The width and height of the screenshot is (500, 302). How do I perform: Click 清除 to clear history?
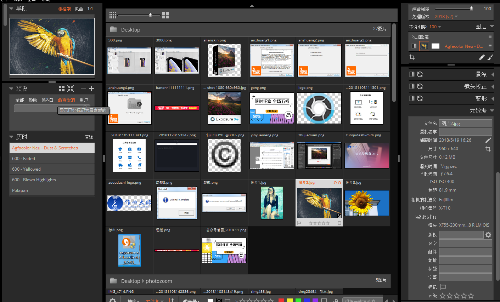(x=89, y=137)
